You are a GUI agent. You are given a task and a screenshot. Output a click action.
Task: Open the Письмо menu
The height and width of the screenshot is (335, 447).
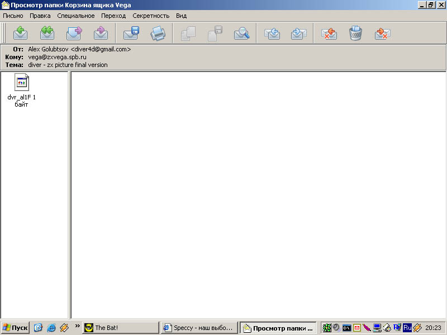point(13,16)
